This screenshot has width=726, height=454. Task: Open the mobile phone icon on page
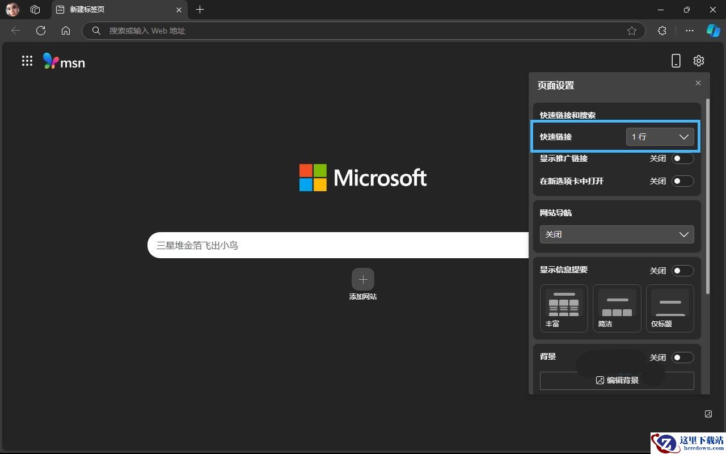pos(676,61)
